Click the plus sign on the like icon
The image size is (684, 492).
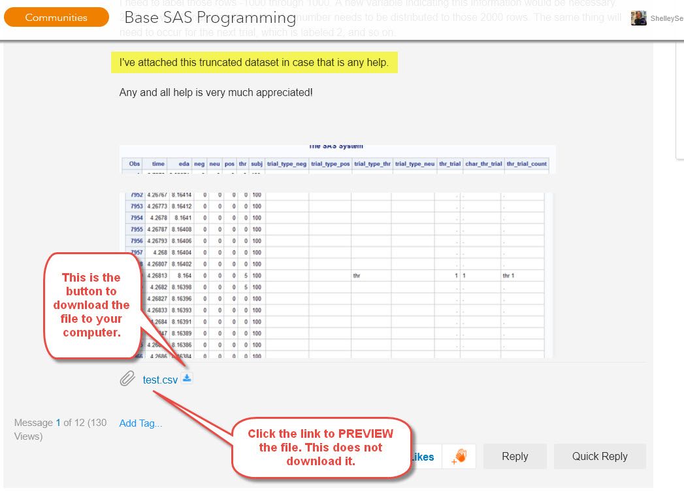tap(453, 462)
